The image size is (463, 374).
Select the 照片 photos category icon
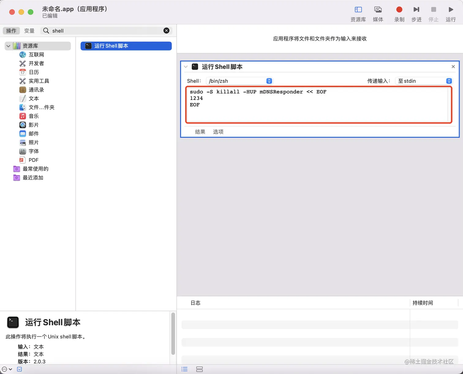click(23, 143)
